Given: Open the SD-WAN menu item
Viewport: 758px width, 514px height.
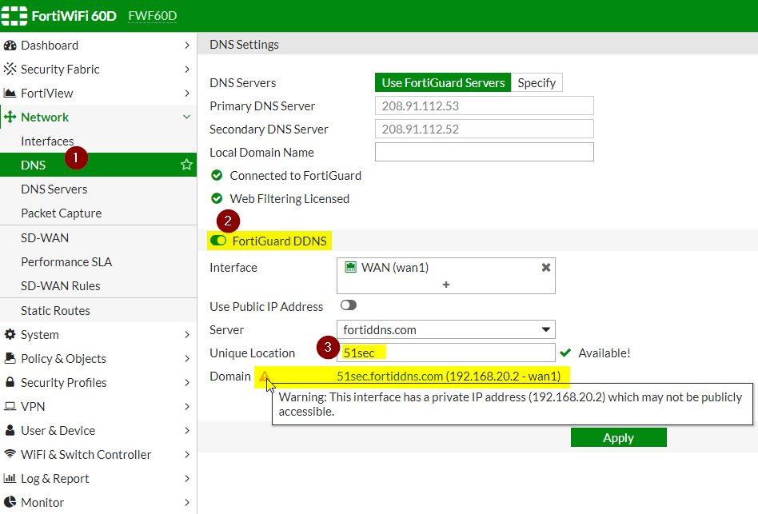Looking at the screenshot, I should point(98,237).
